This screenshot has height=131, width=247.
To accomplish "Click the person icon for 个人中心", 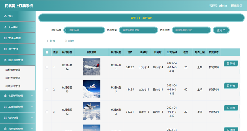I will point(5,27).
